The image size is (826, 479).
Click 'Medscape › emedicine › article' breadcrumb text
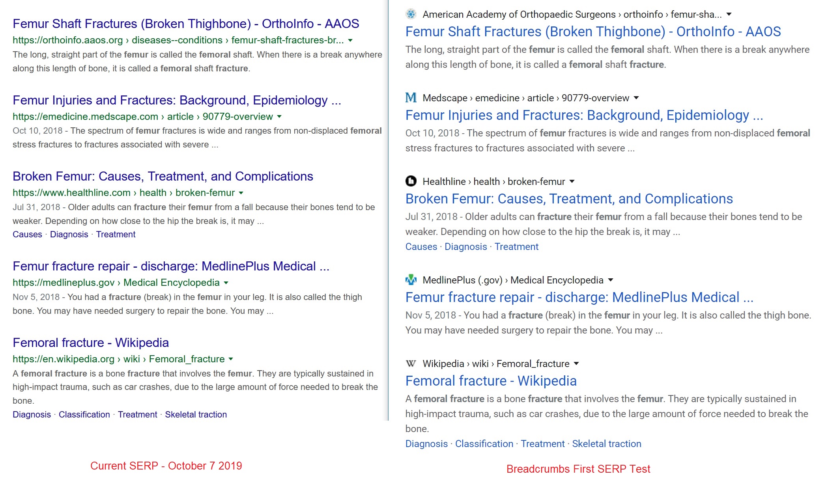click(488, 98)
